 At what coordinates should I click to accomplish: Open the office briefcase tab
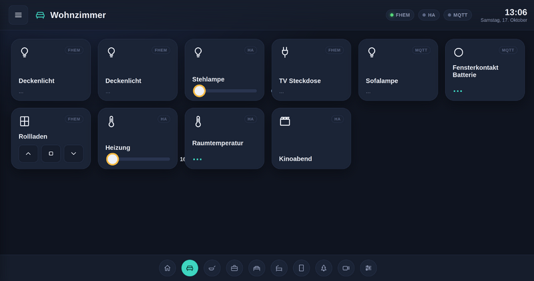234,268
